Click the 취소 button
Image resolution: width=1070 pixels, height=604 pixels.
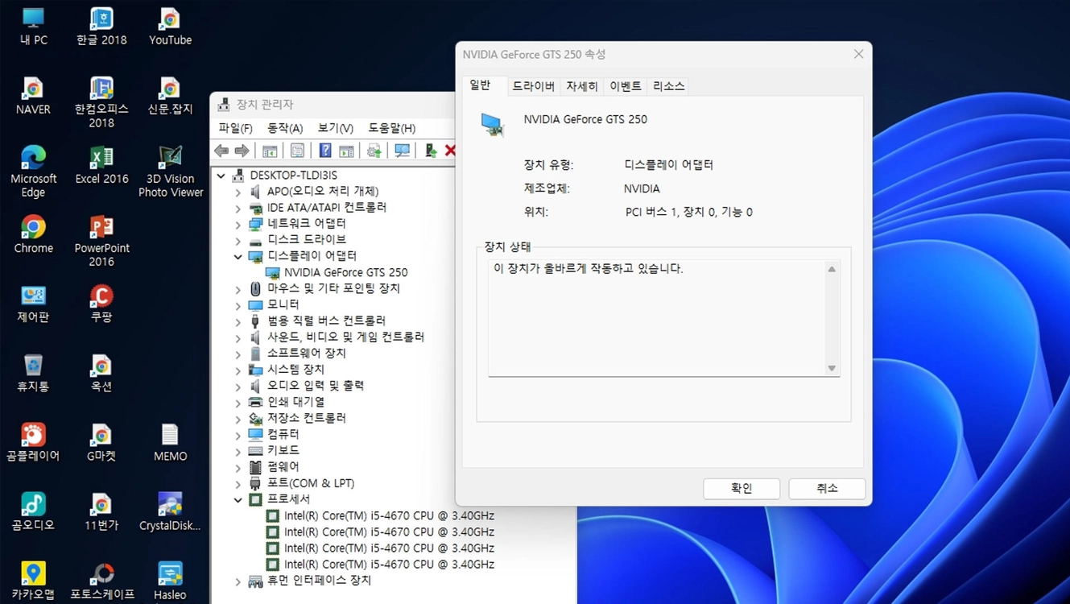(827, 488)
